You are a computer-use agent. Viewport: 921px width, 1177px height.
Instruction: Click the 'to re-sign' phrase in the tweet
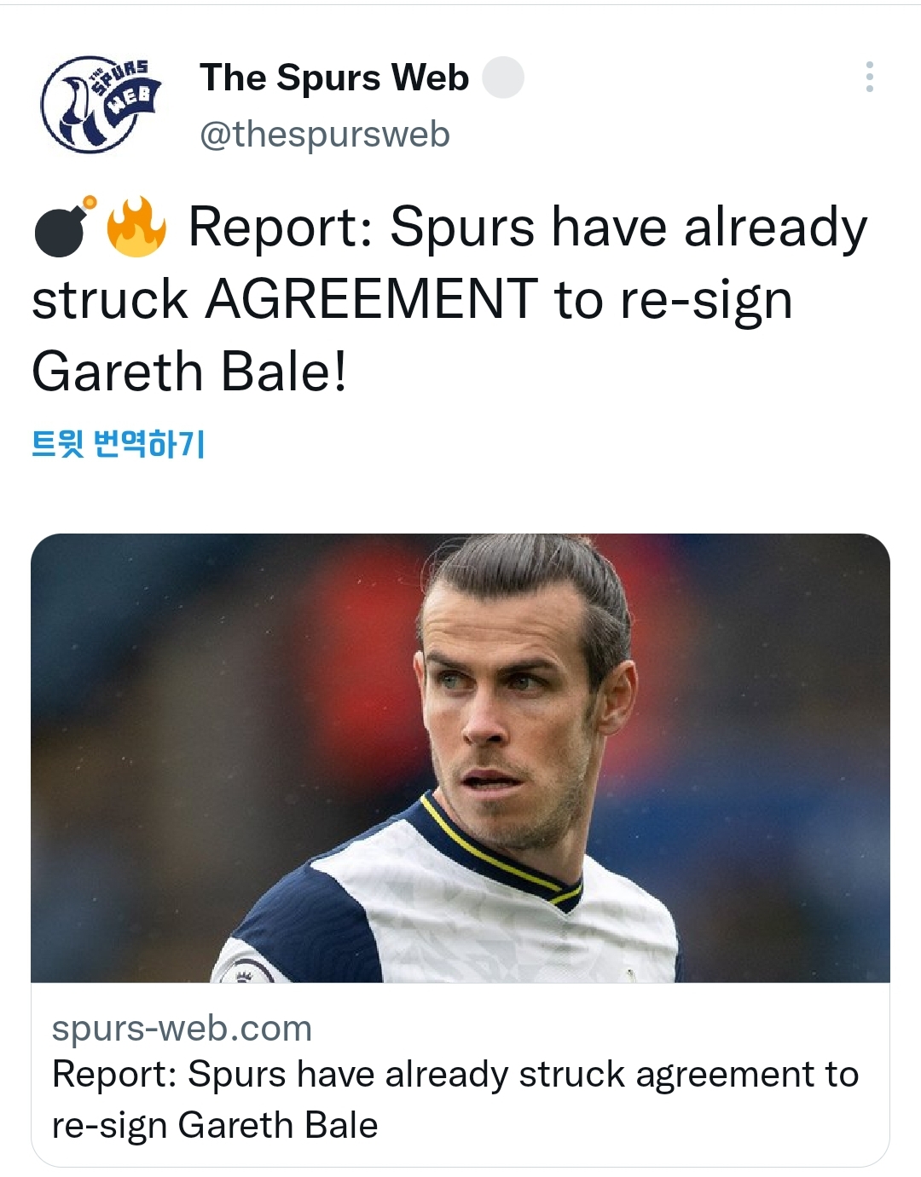point(674,300)
